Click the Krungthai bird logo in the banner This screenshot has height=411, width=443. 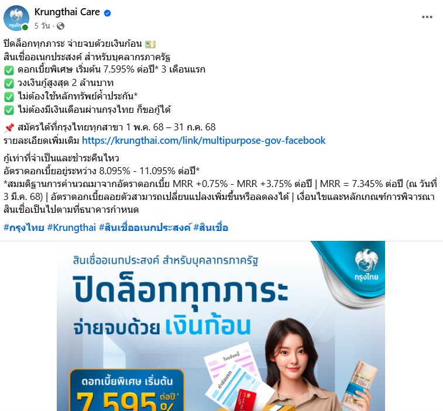366,264
